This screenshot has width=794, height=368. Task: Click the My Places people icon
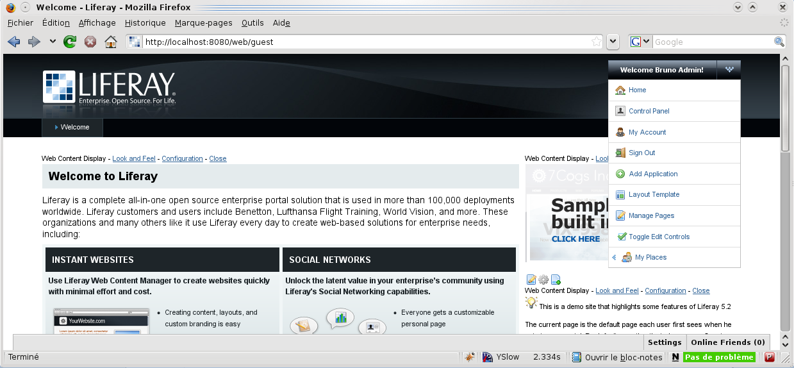point(627,257)
